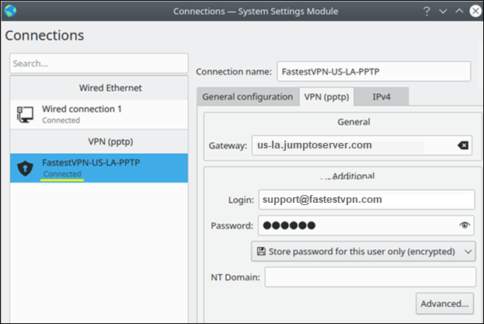Click the Connections page heading

[x=44, y=36]
